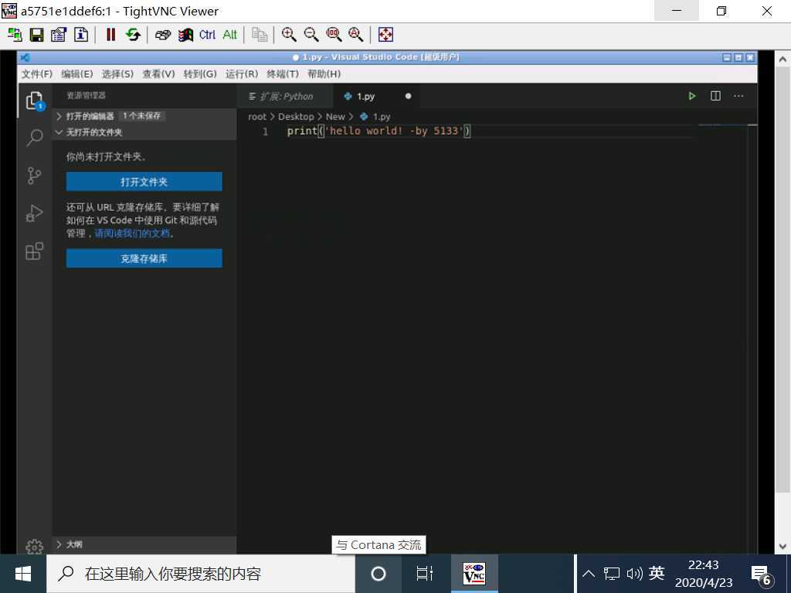This screenshot has height=593, width=791.
Task: Set zoom to 100% using the magnifier icon
Action: 334,35
